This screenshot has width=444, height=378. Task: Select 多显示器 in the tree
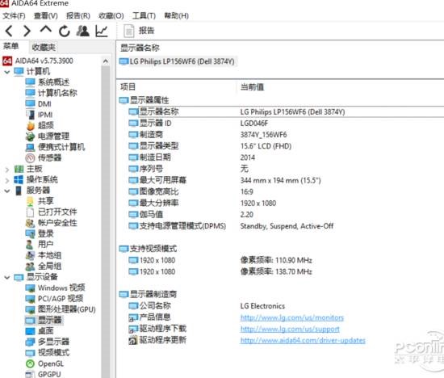click(x=47, y=342)
